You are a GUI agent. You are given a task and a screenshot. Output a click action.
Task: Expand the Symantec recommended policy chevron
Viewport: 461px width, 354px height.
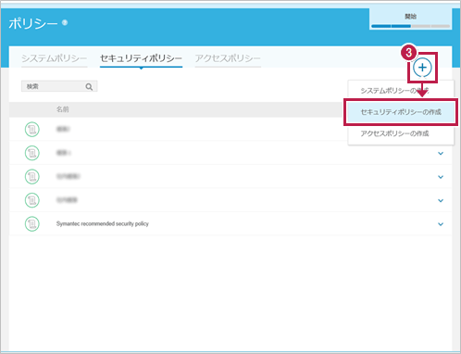click(x=441, y=224)
